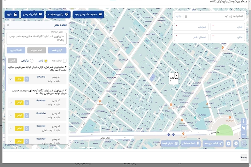Zoom in the map with the plus button
Image resolution: width=251 pixels, height=167 pixels.
[243, 121]
